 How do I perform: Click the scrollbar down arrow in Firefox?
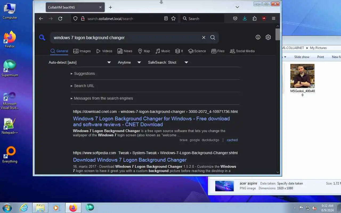(278, 172)
